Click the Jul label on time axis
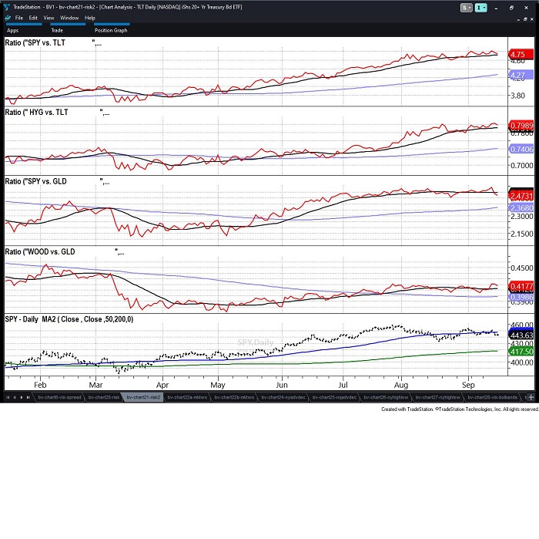Screen dimensions: 539x539 [343, 385]
